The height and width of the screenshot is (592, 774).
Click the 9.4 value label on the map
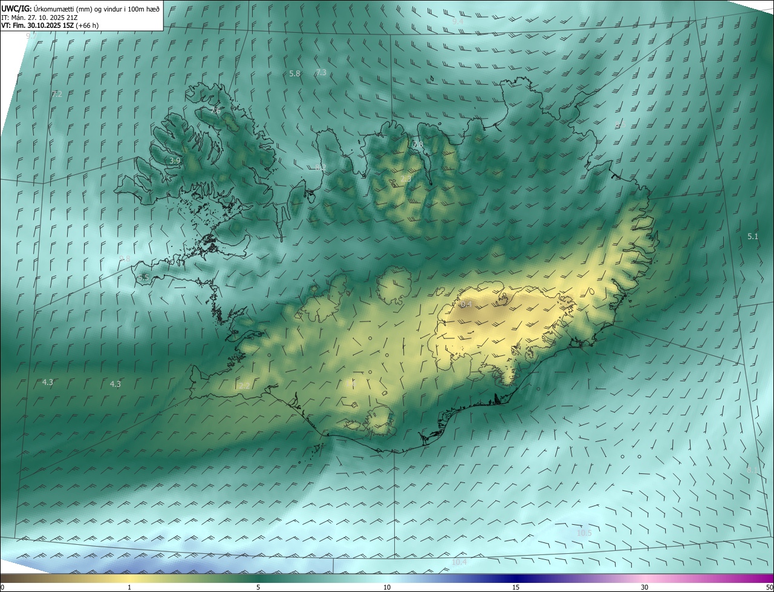tap(458, 21)
